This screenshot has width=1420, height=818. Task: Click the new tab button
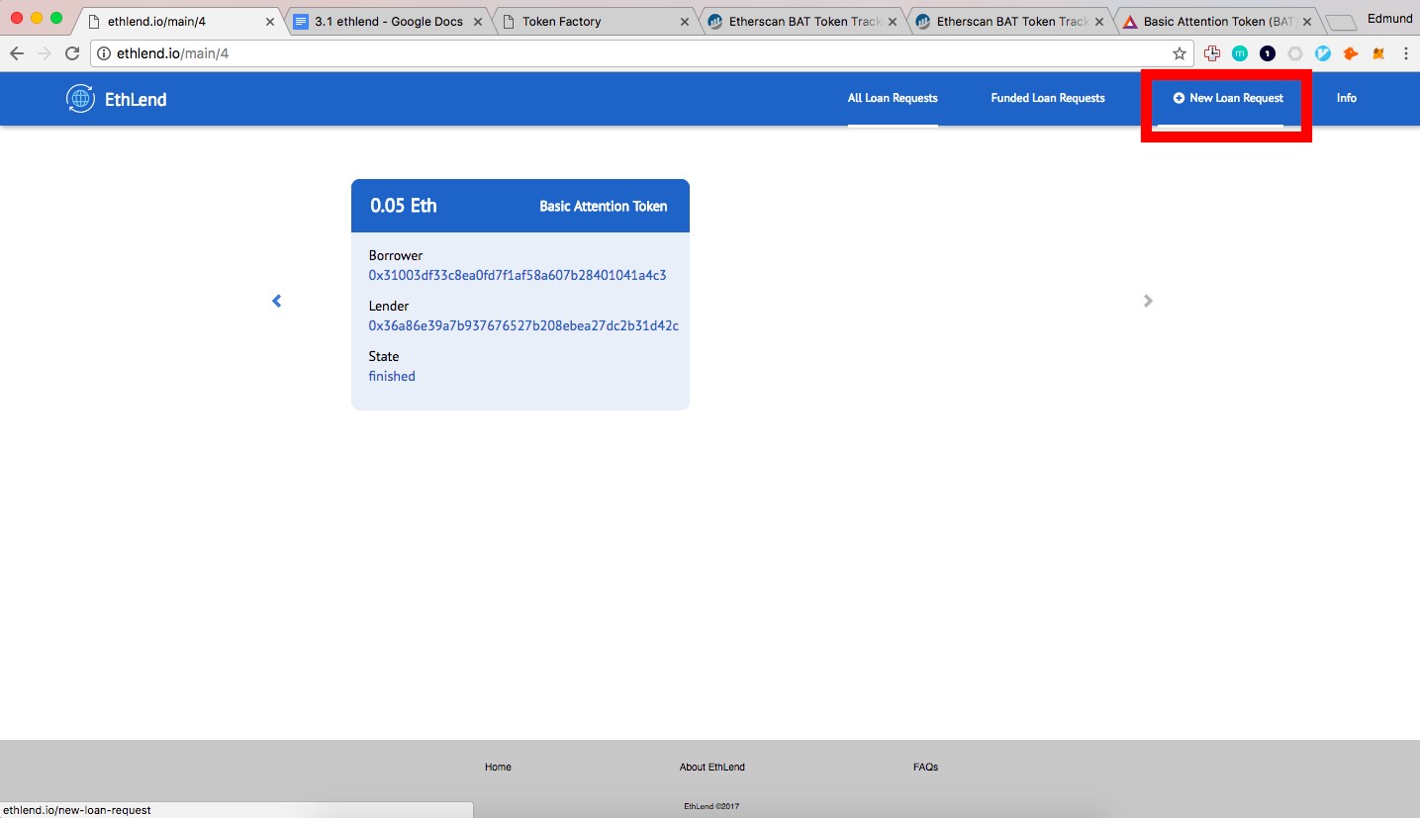1341,24
